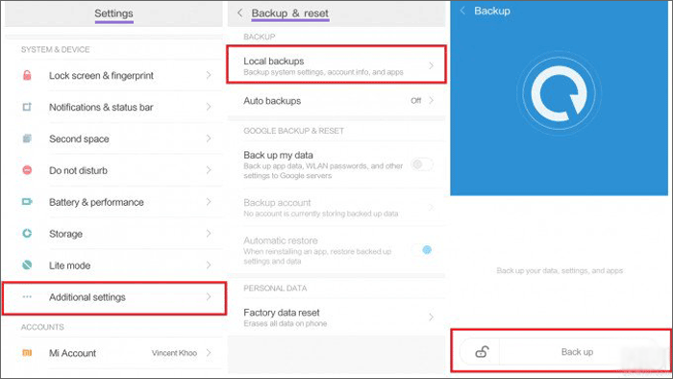Tap the Lite mode icon
The width and height of the screenshot is (673, 379).
27,265
